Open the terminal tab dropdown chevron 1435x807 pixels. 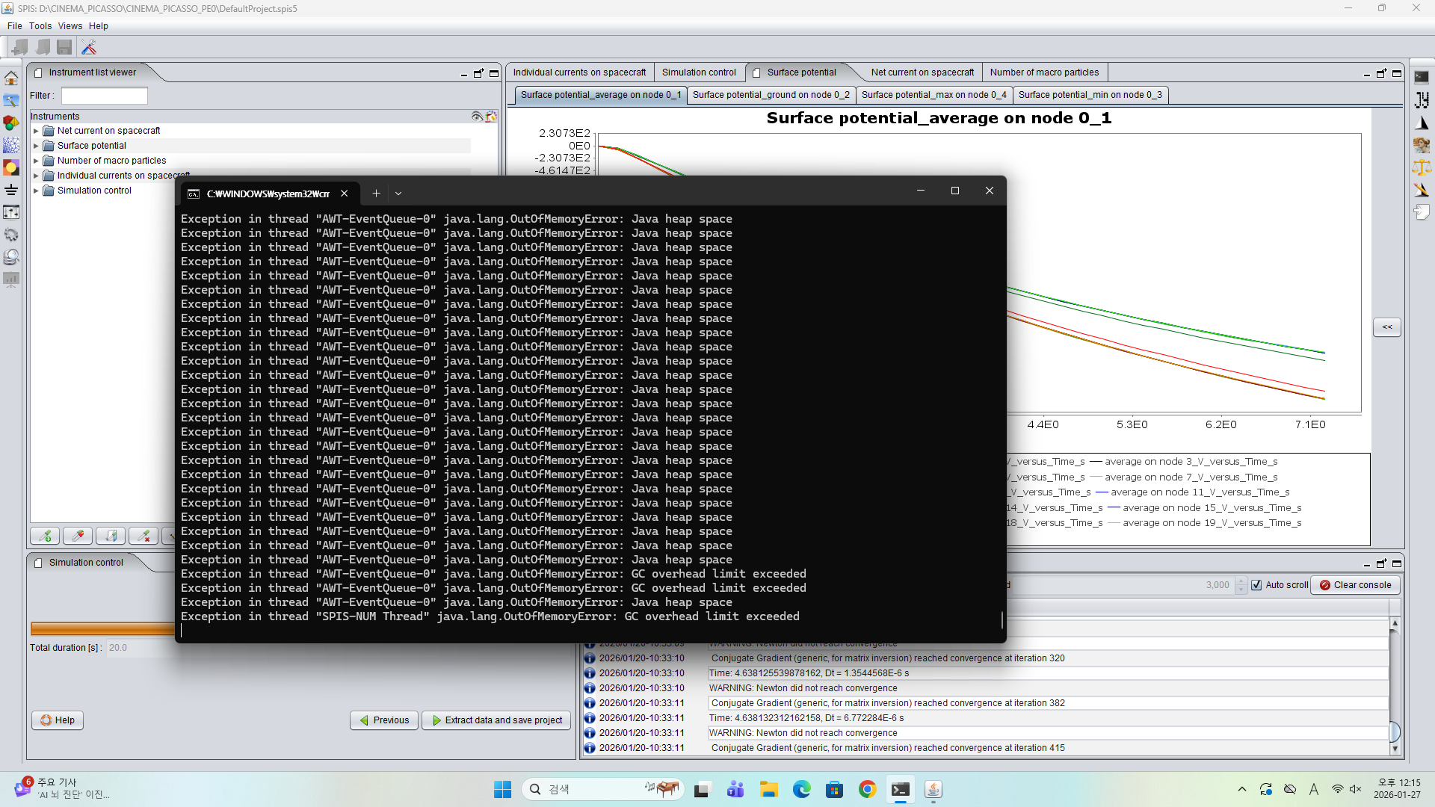click(x=398, y=194)
